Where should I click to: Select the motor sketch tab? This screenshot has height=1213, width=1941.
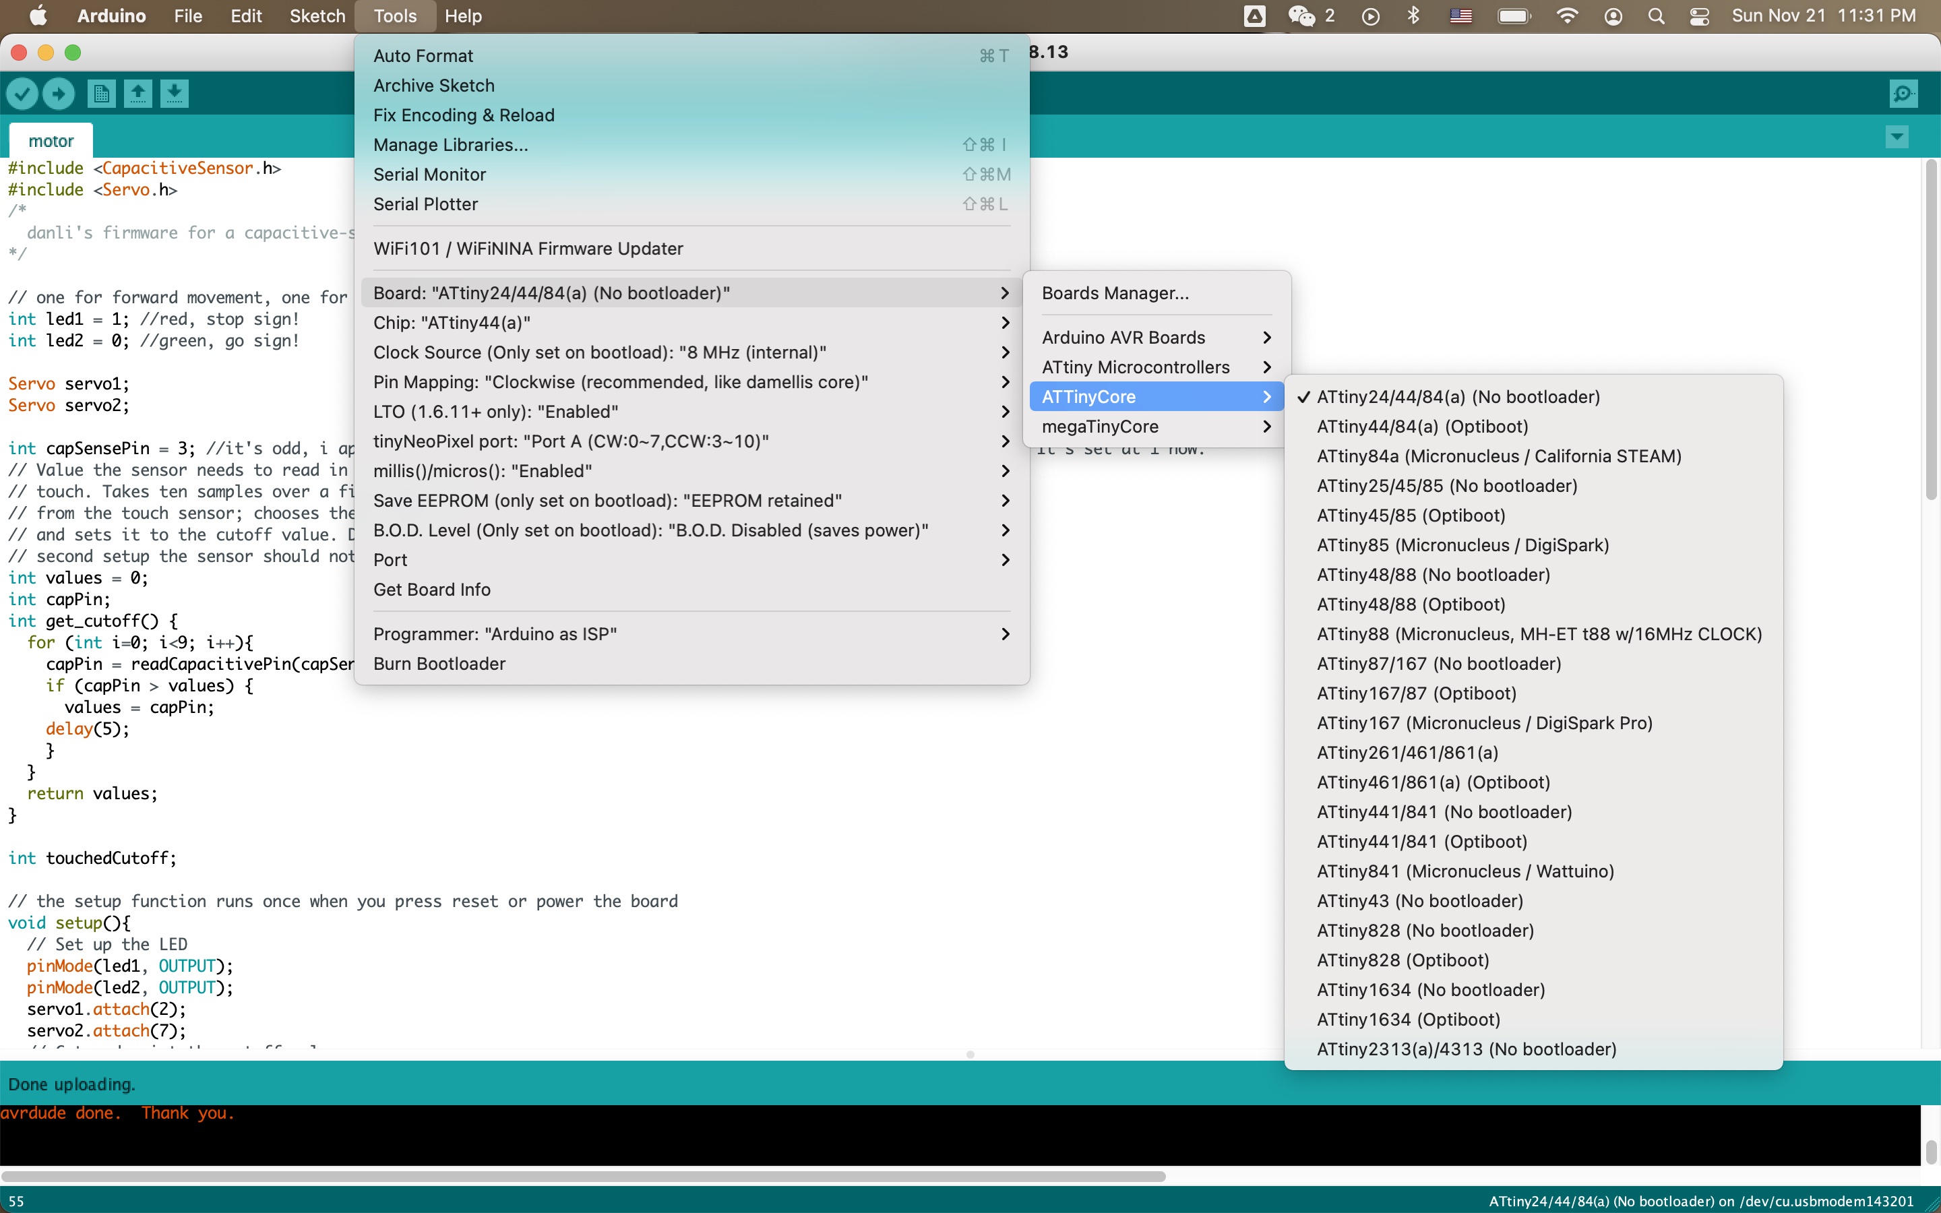51,142
